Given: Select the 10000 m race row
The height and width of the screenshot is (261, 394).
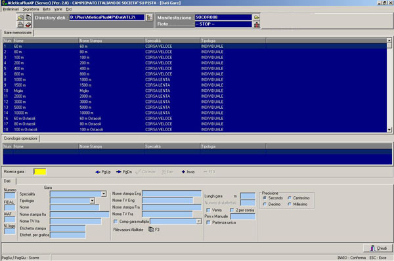Looking at the screenshot, I should point(195,113).
